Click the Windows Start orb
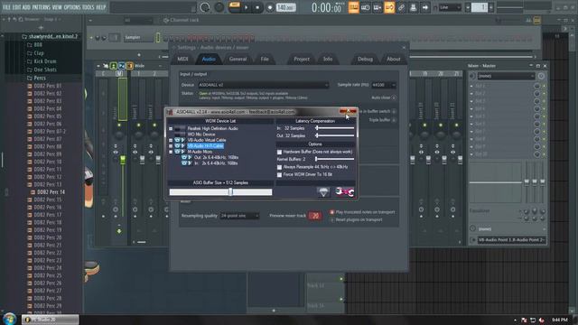Viewport: 578px width, 325px height. tap(10, 319)
